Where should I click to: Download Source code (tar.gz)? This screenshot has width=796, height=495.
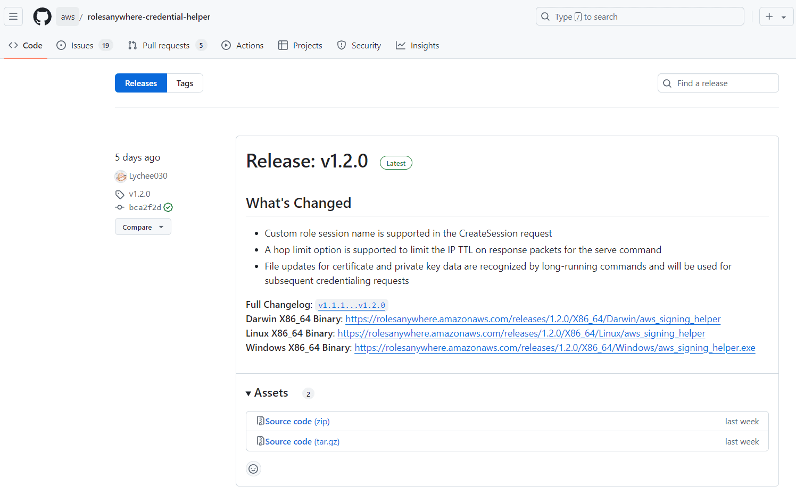click(x=302, y=442)
